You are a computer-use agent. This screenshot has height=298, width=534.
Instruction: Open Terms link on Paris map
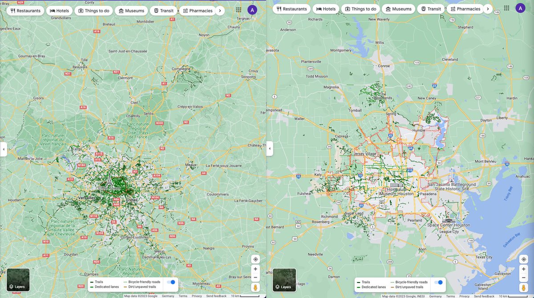pos(183,296)
